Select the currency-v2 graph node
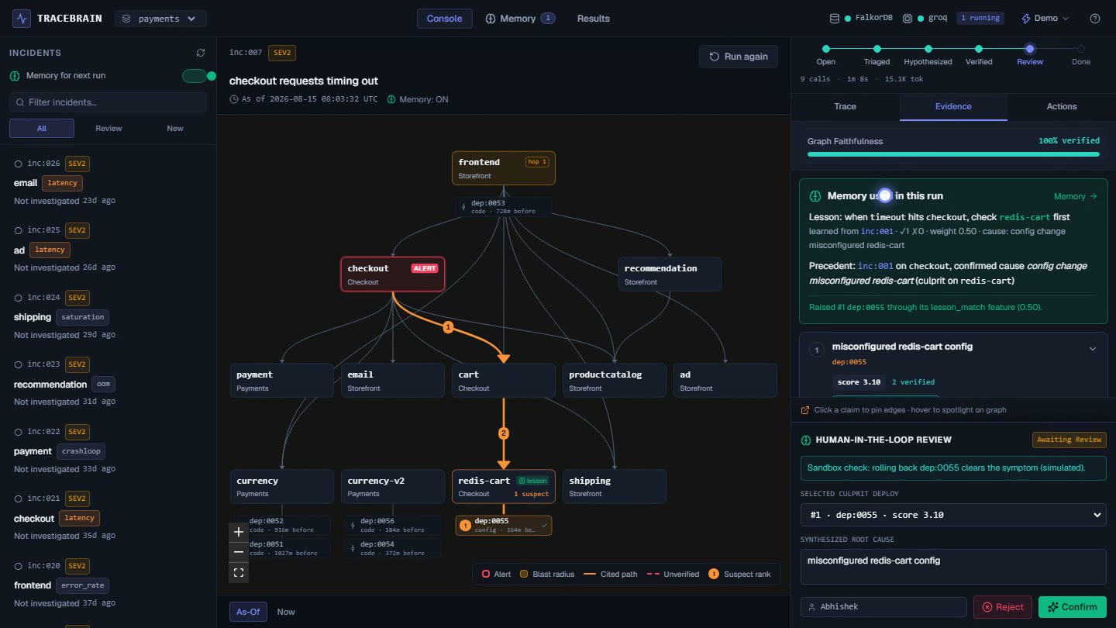This screenshot has width=1116, height=628. coord(393,487)
